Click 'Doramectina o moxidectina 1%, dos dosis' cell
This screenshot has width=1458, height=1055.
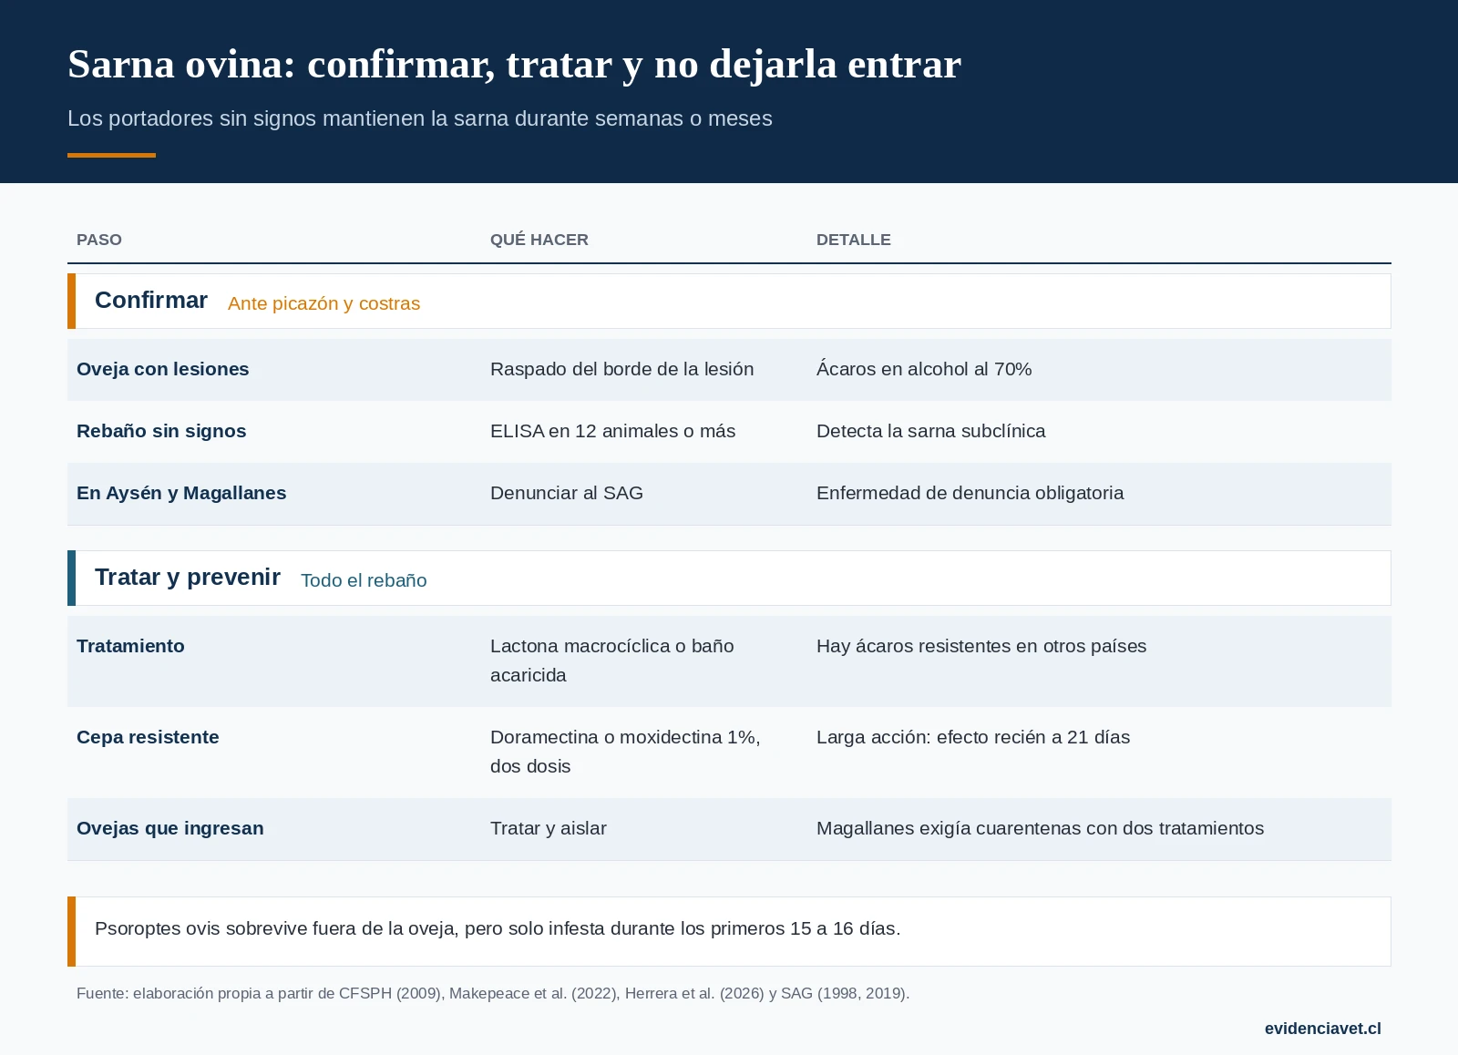point(625,752)
